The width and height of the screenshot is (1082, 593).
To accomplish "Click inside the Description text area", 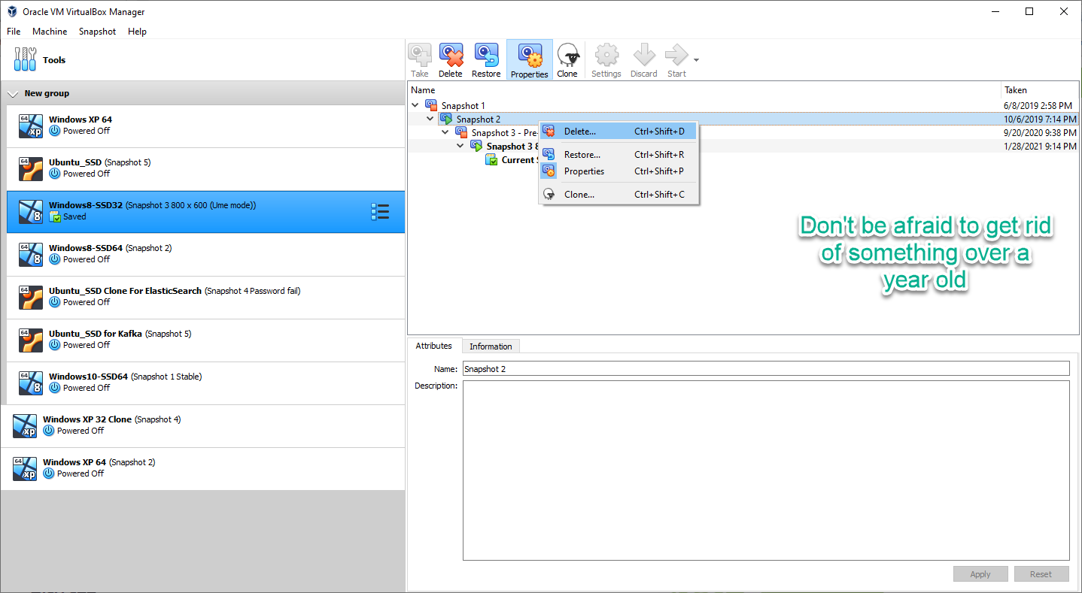I will (765, 470).
